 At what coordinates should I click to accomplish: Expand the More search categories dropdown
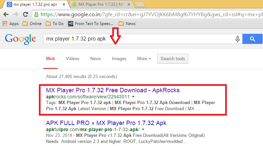(x=144, y=59)
